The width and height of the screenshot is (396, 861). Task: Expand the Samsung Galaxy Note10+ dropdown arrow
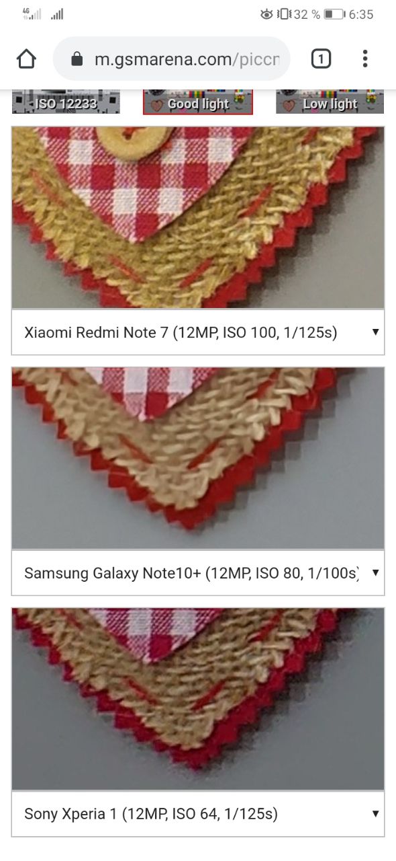(375, 573)
